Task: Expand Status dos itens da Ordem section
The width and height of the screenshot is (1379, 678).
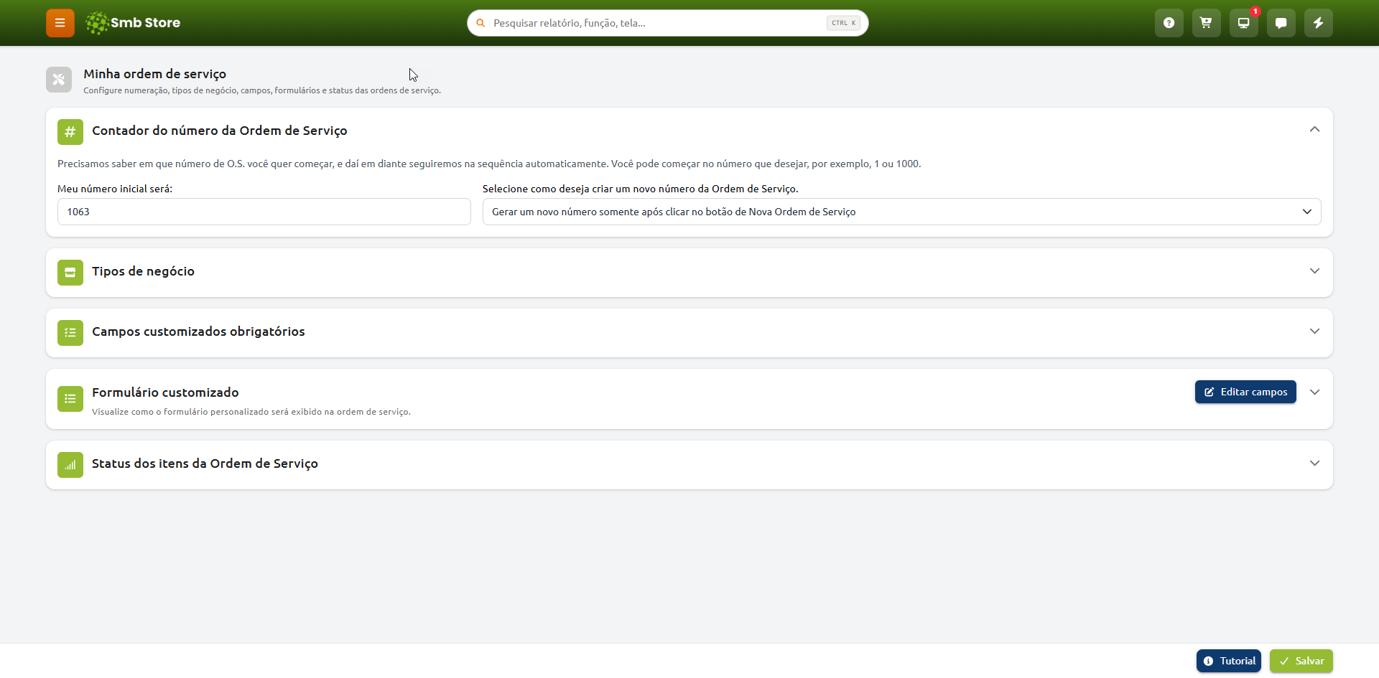Action: [1314, 463]
